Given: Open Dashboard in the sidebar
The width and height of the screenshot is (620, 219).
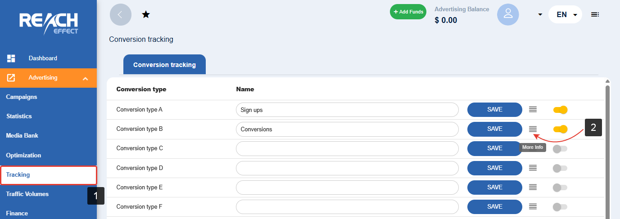Looking at the screenshot, I should (43, 58).
